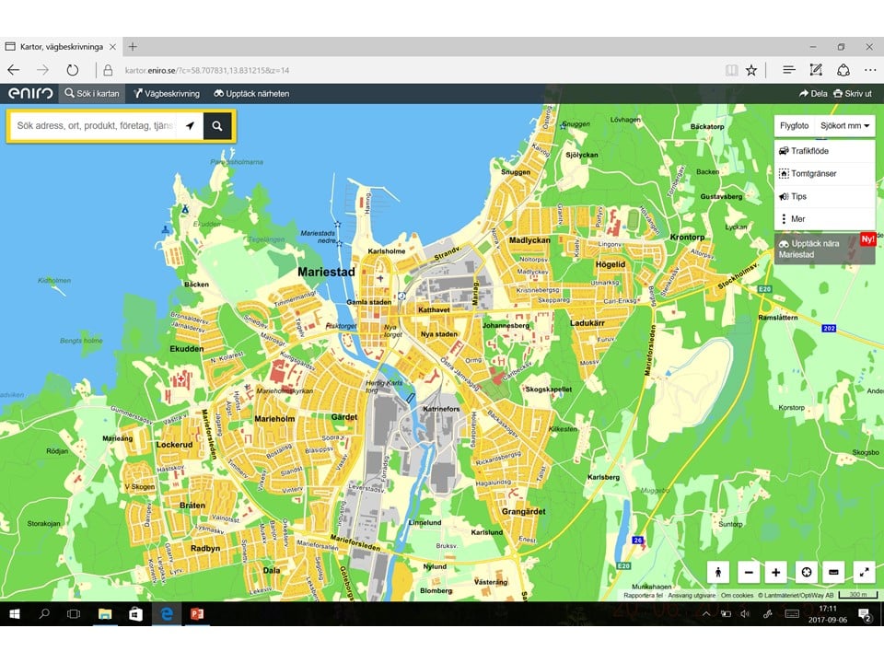Open a new browser tab
The width and height of the screenshot is (884, 663).
(133, 47)
